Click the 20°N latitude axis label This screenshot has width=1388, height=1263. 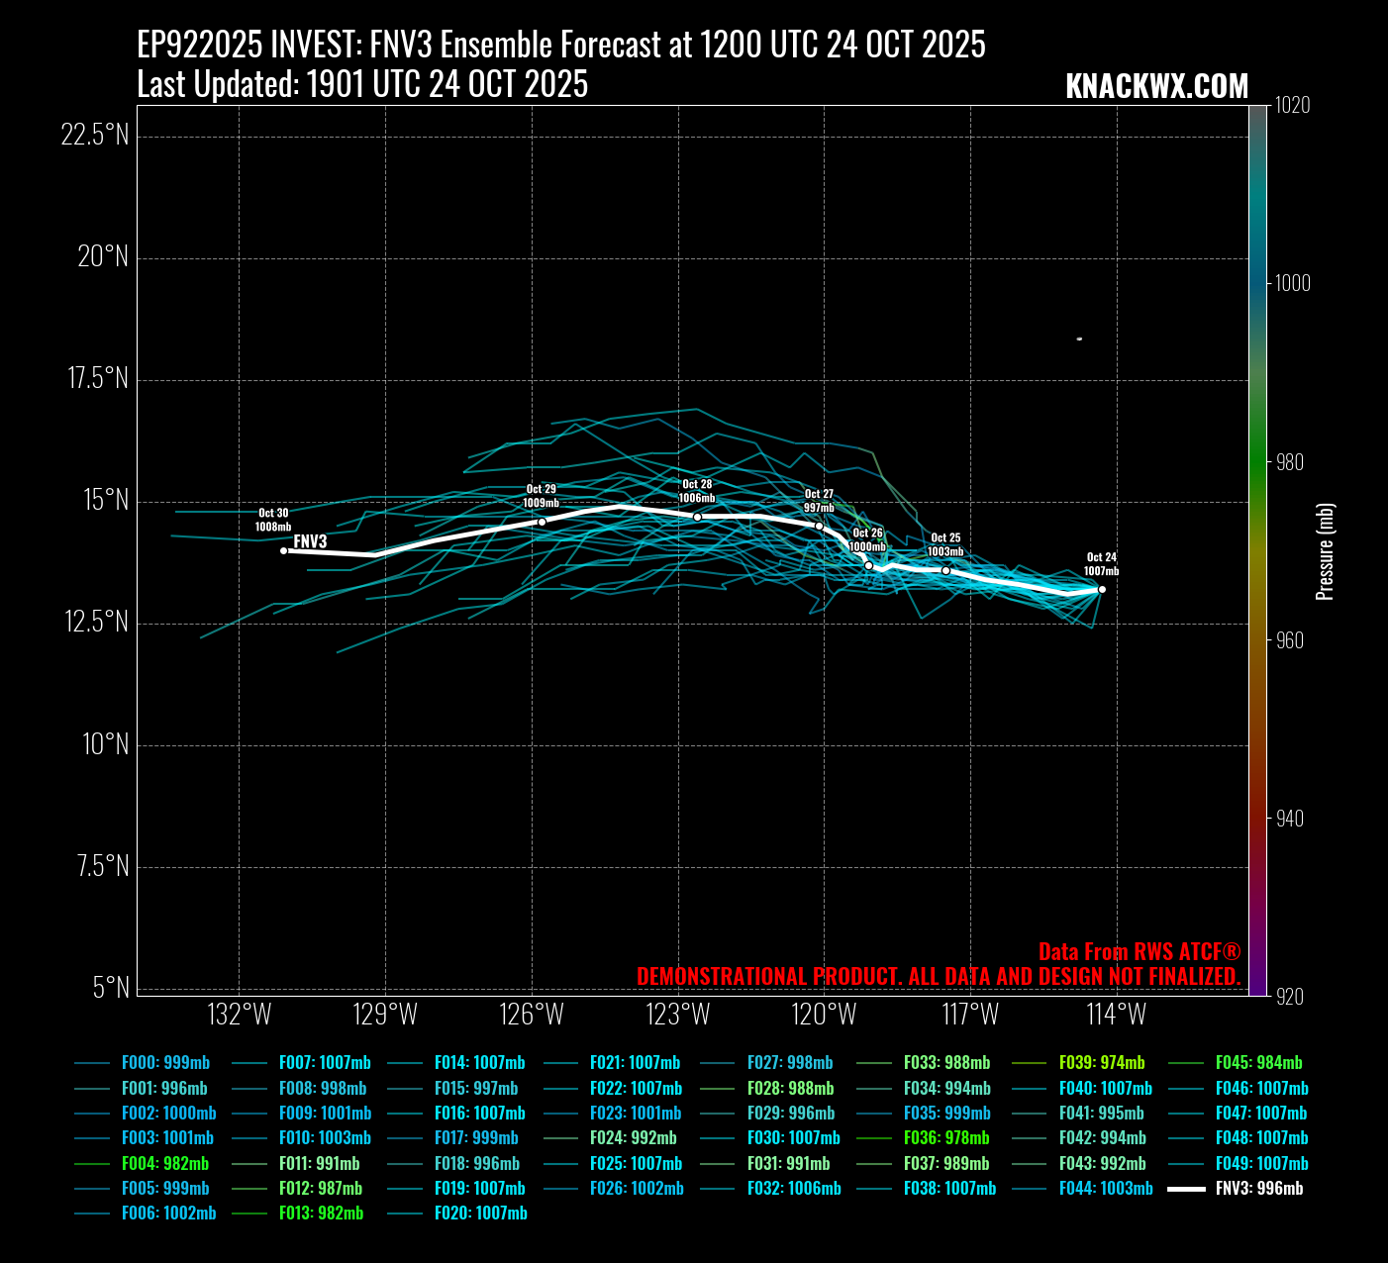[x=102, y=257]
